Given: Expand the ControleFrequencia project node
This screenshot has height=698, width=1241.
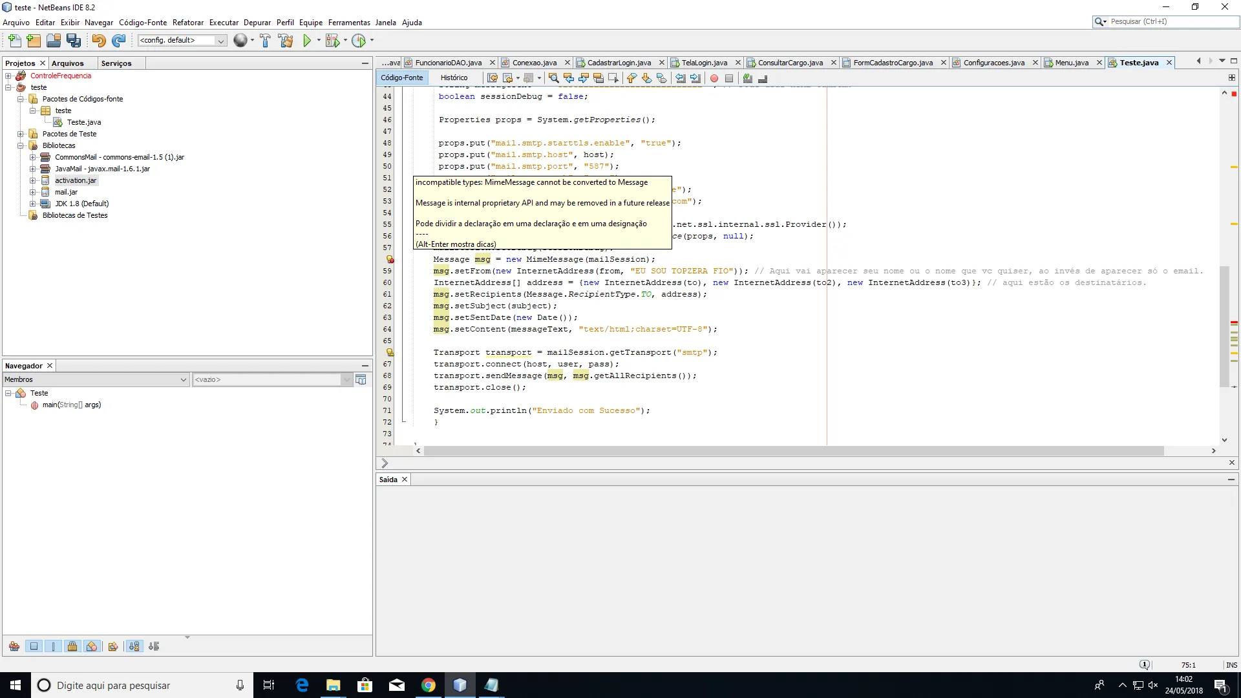Looking at the screenshot, I should [8, 76].
